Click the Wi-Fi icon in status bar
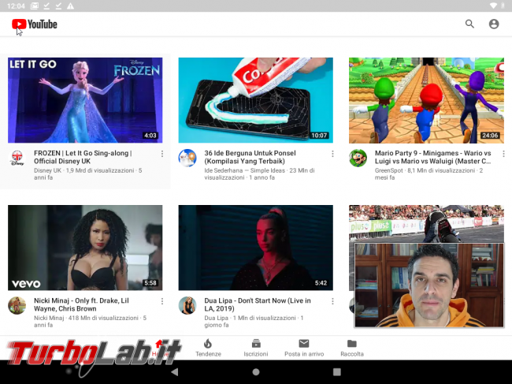Screen dimensions: 512x384 click(493, 6)
